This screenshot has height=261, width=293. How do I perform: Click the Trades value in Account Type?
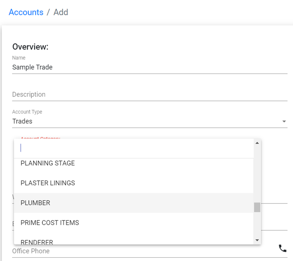[x=22, y=121]
